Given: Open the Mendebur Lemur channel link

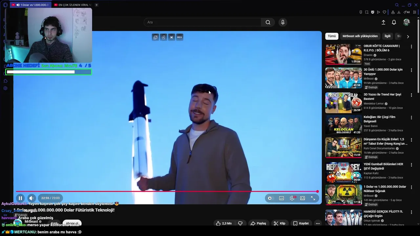Looking at the screenshot, I should (373, 104).
